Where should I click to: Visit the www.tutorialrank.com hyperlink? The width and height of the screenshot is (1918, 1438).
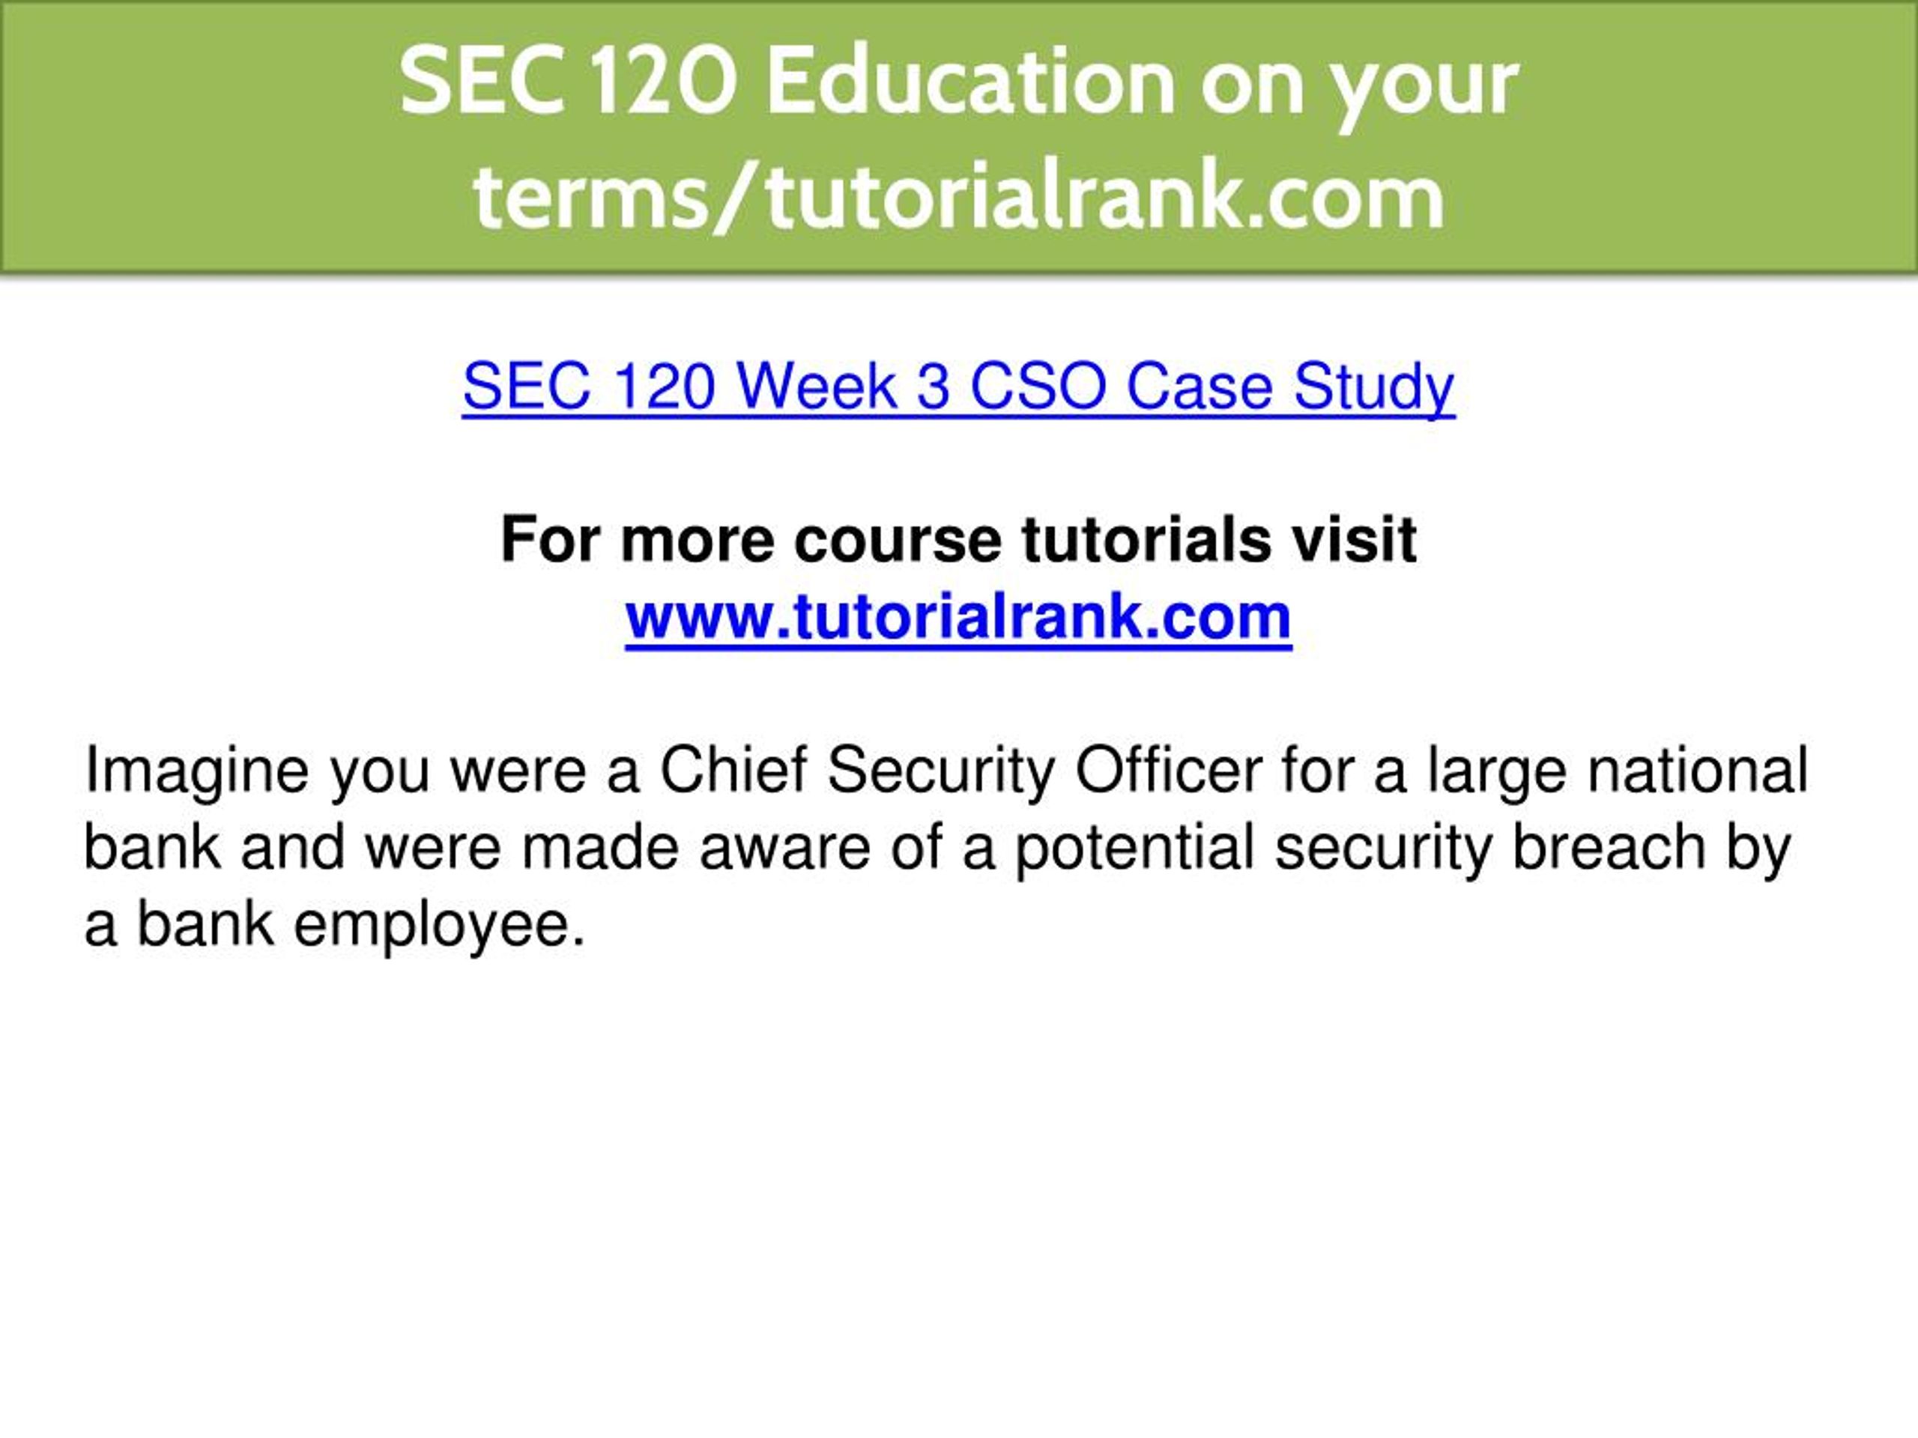click(958, 617)
